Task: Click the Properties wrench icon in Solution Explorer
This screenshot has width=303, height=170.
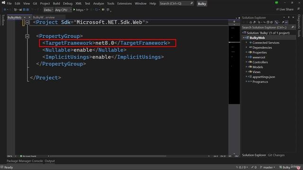Action: tap(283, 22)
